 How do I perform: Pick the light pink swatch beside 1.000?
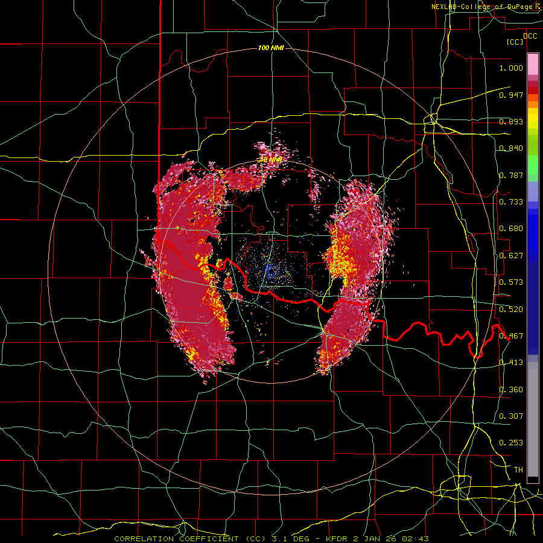[533, 65]
